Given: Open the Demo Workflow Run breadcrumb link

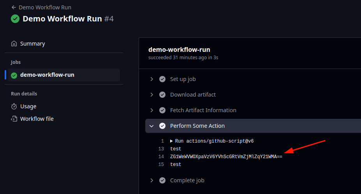Looking at the screenshot, I should pyautogui.click(x=45, y=7).
